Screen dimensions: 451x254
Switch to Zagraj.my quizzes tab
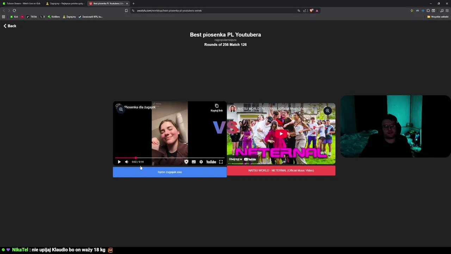(x=65, y=4)
